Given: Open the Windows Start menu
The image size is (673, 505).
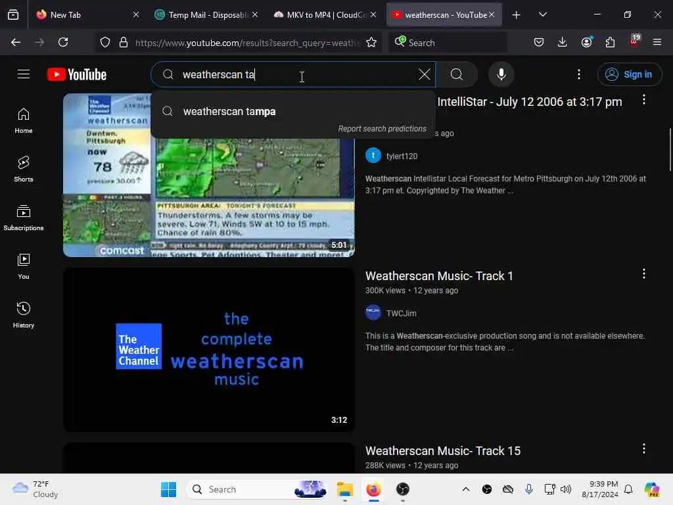Looking at the screenshot, I should [168, 489].
